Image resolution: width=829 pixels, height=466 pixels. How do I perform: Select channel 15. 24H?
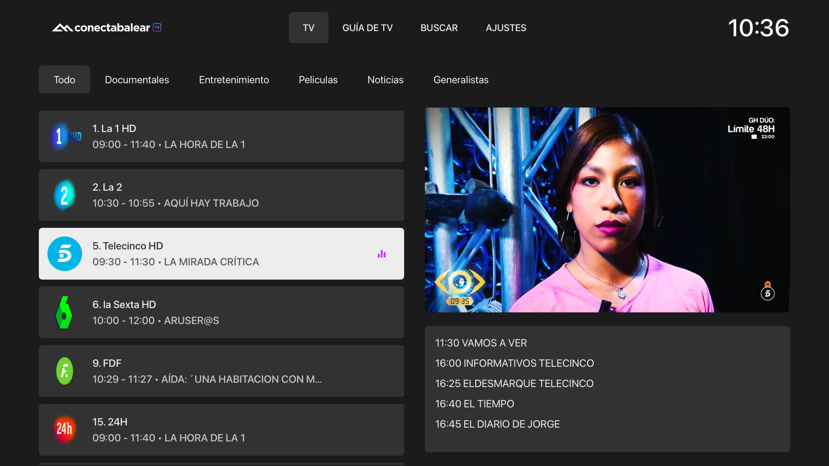pyautogui.click(x=221, y=430)
